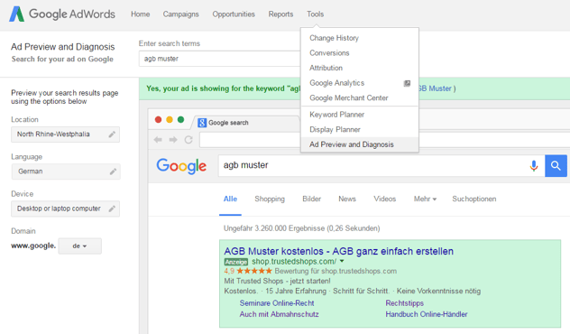Click the arrow next to shop.trustedshops.com

coord(342,262)
